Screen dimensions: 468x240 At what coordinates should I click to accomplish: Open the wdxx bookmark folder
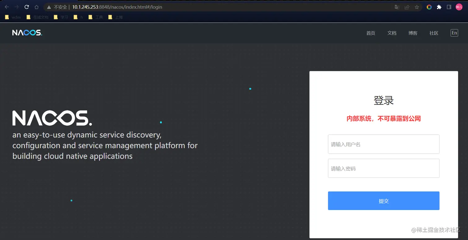coord(13,17)
